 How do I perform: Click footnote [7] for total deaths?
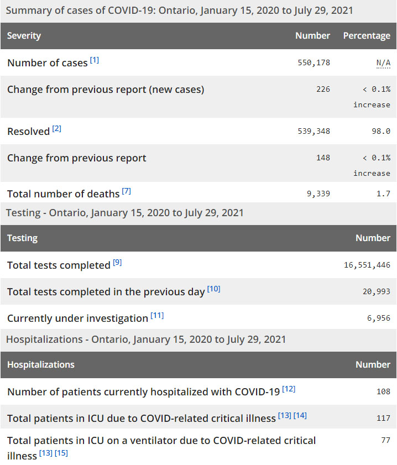tap(127, 191)
